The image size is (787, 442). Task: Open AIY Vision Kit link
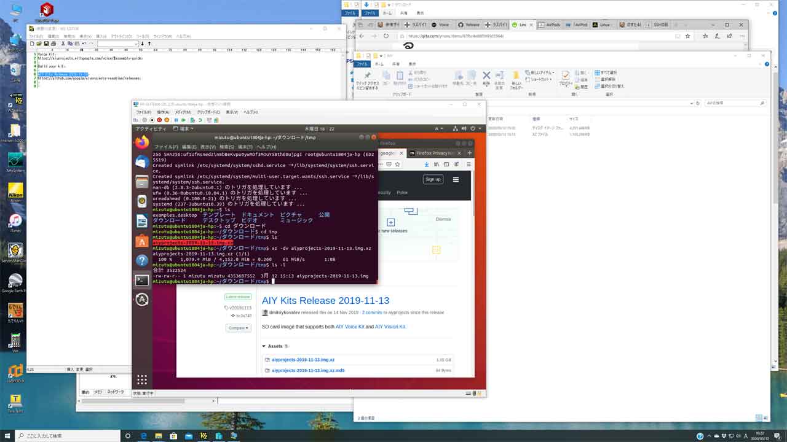coord(390,327)
